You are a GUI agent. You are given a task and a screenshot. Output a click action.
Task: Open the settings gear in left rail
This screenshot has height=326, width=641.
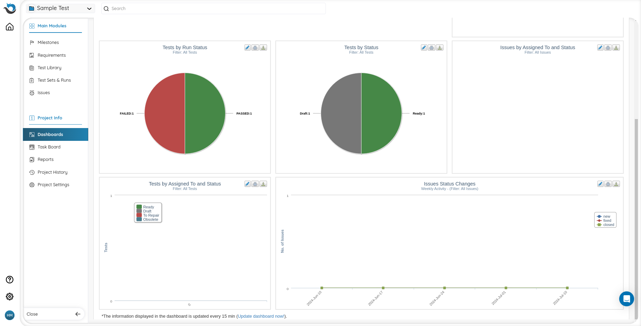click(x=10, y=297)
